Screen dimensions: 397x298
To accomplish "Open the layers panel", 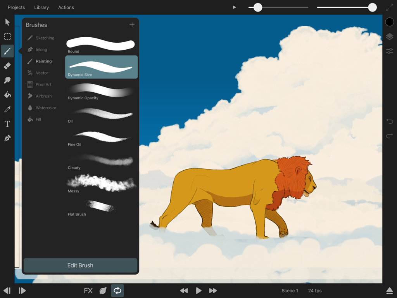I will [390, 36].
